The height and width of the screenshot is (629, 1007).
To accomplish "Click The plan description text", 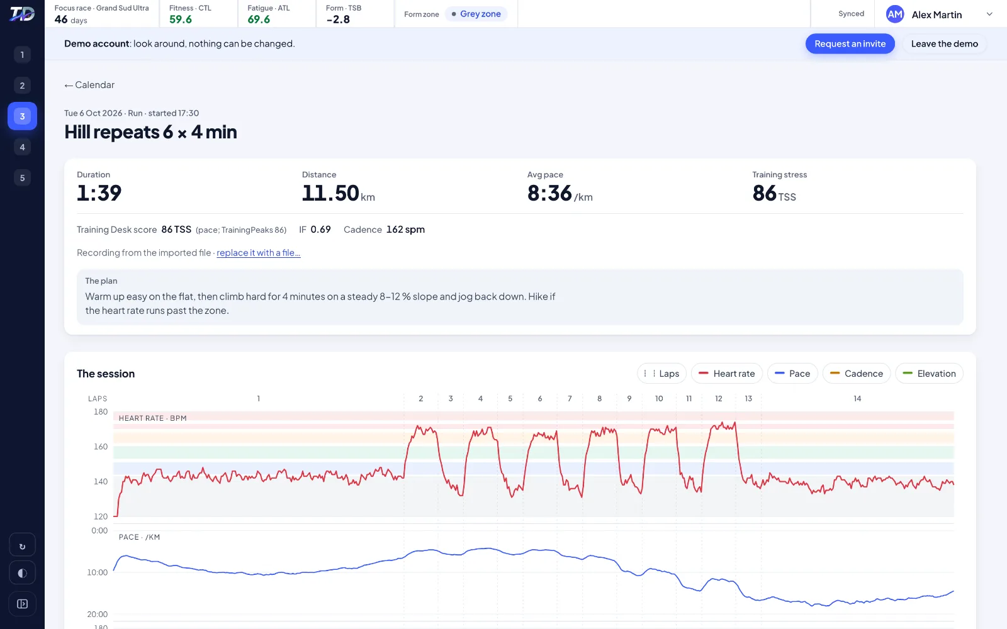I will click(320, 303).
